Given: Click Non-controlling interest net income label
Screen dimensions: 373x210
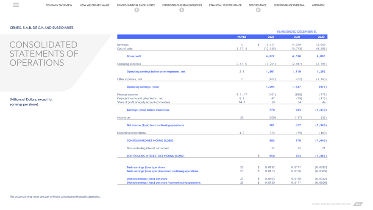Looking at the screenshot, I should 148,148.
